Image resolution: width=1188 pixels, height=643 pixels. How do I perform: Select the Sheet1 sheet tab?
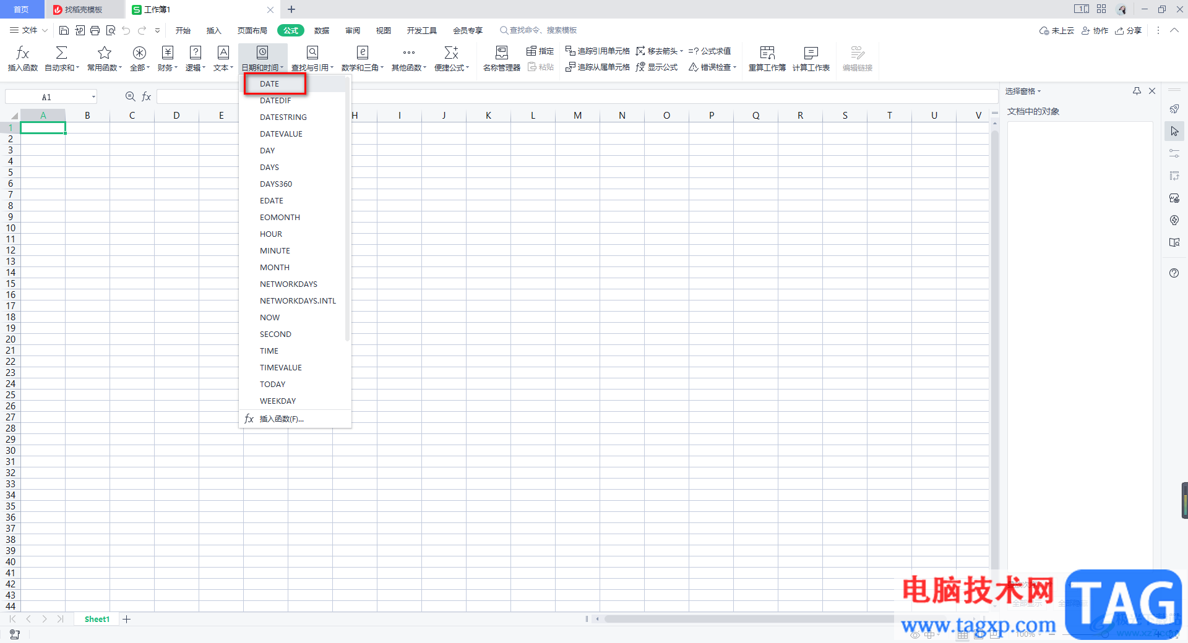tap(97, 619)
